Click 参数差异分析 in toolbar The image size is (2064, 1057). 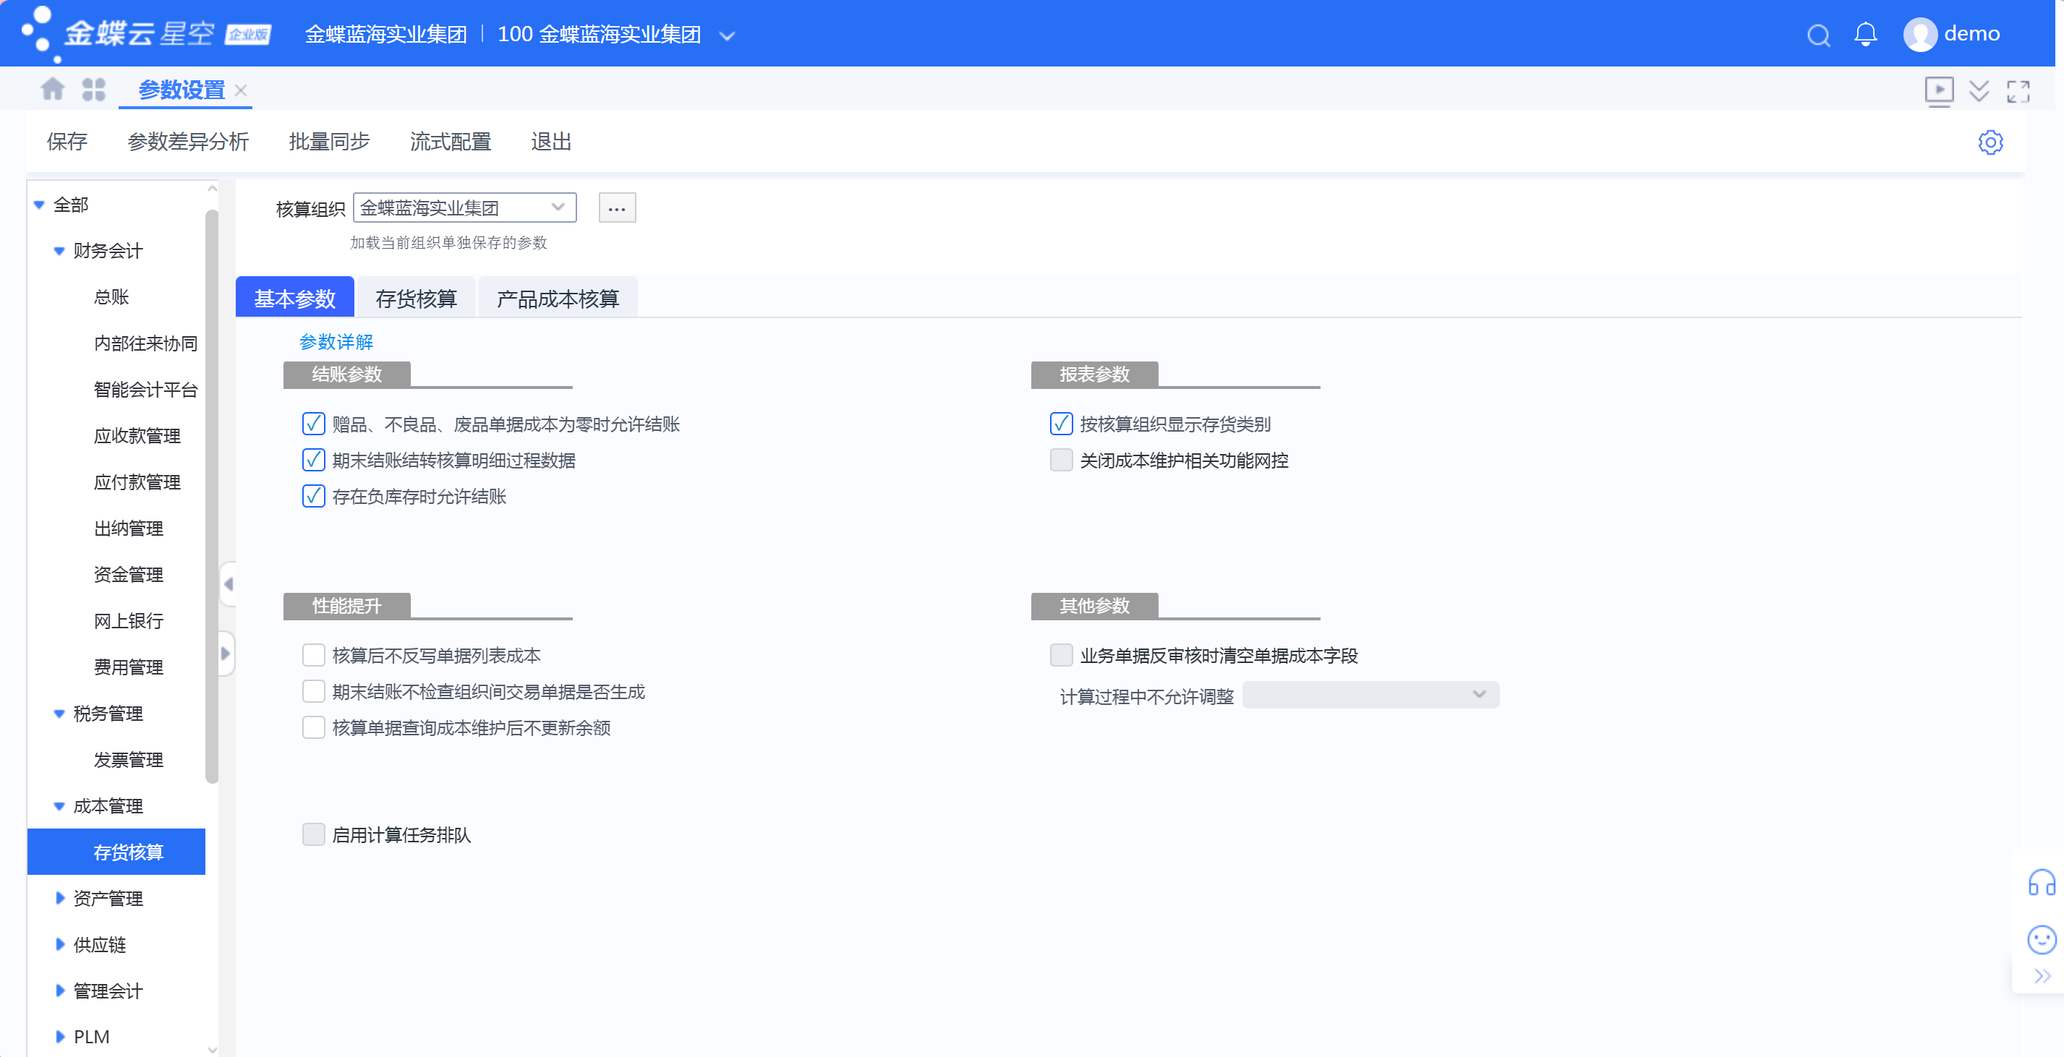click(188, 142)
